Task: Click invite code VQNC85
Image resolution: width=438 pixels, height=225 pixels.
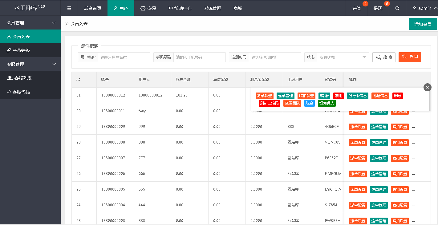Action: [333, 142]
